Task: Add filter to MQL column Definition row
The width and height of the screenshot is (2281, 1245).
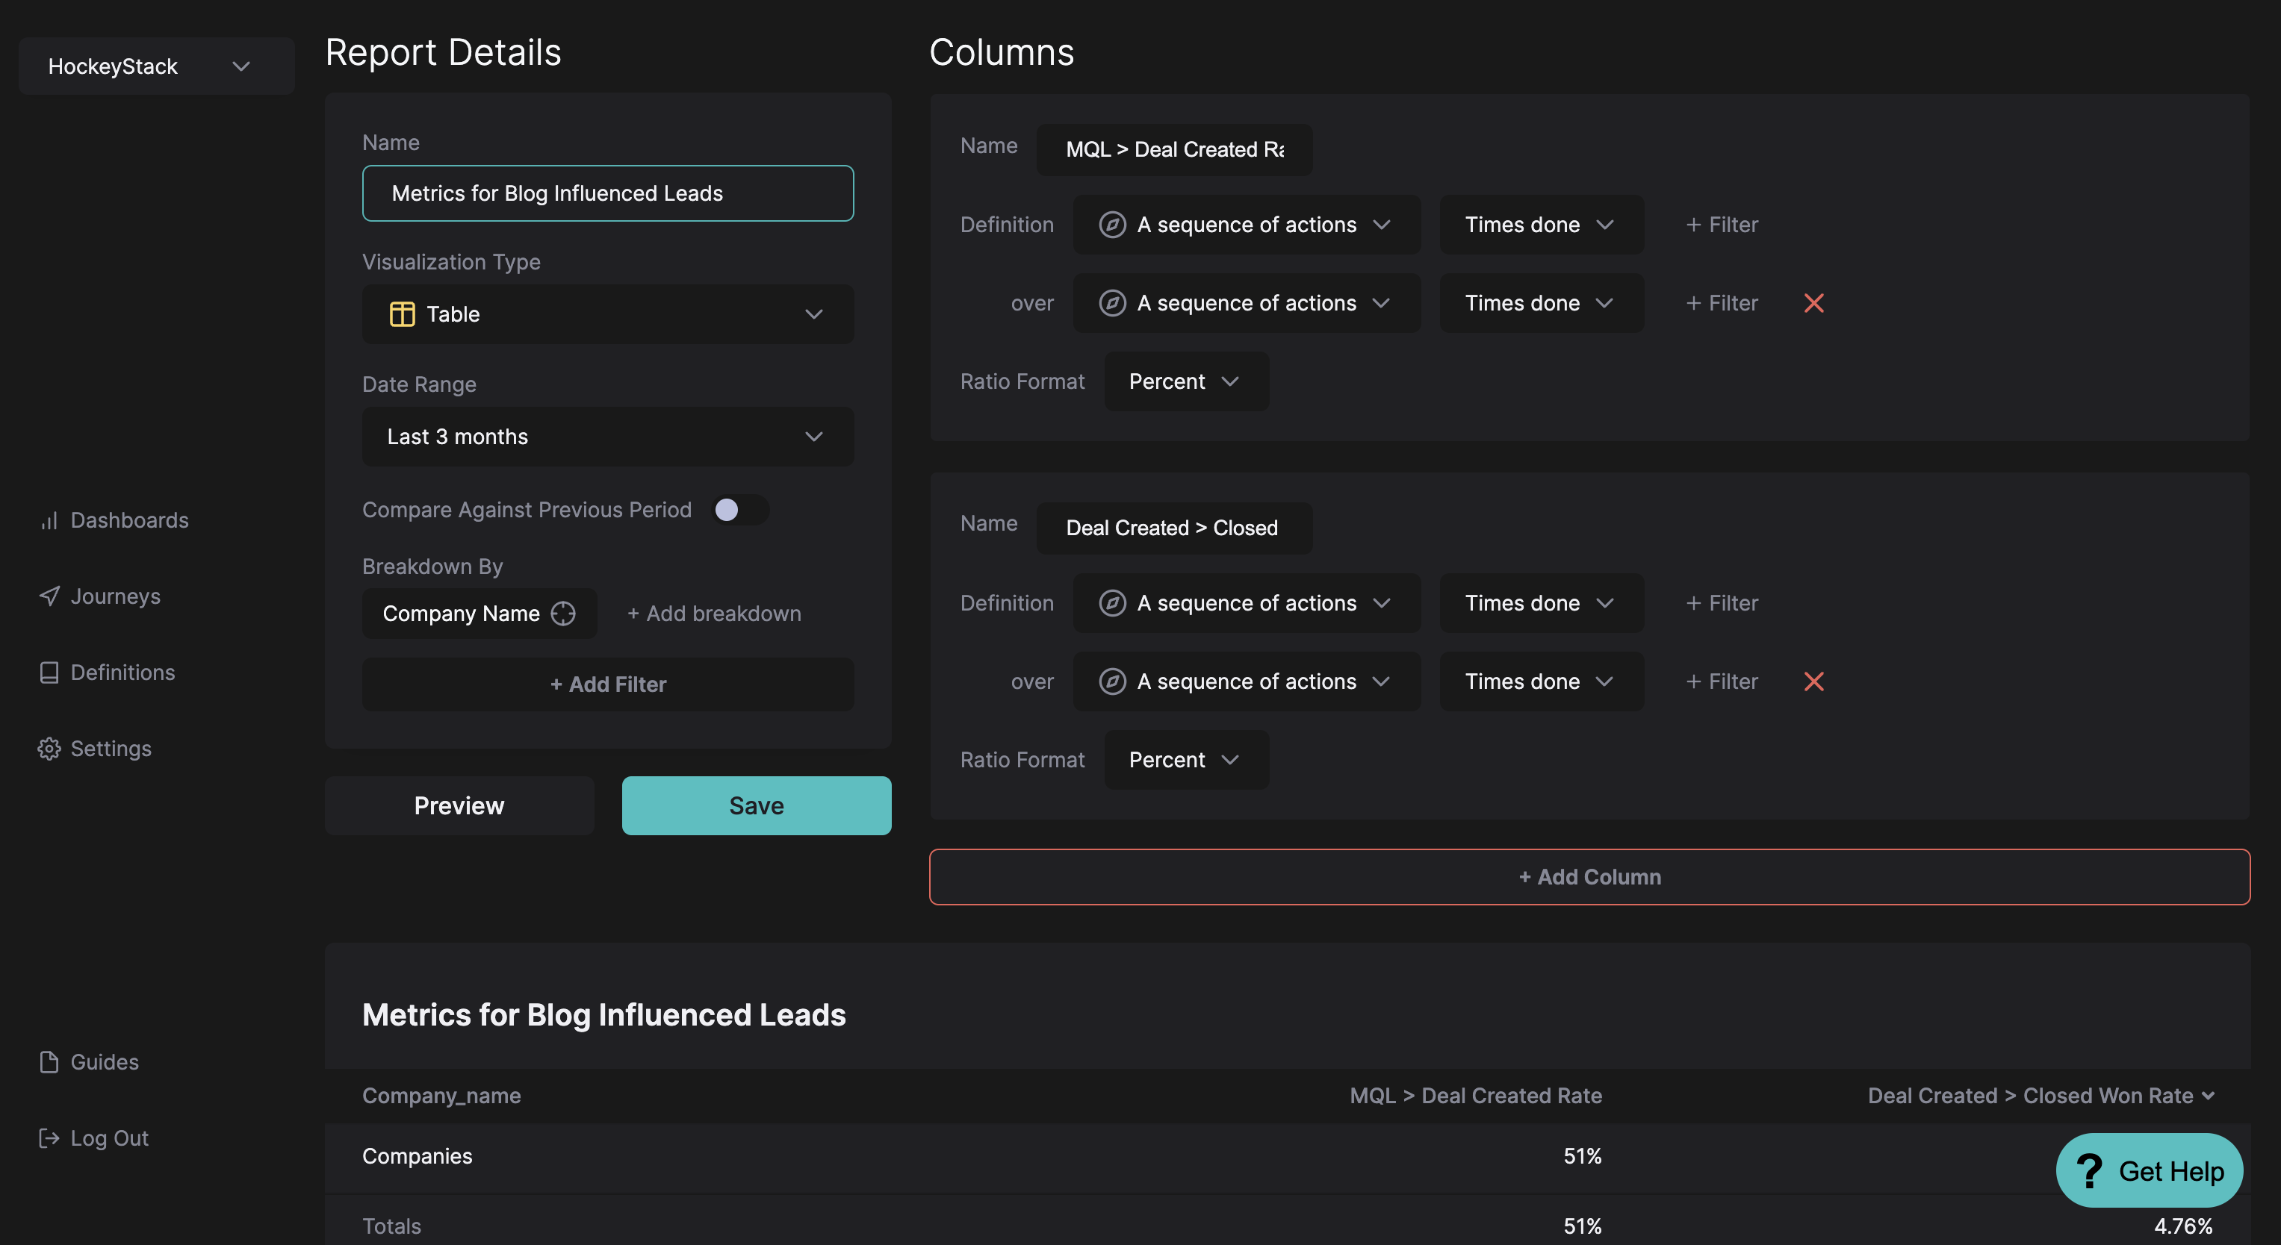Action: click(x=1722, y=225)
